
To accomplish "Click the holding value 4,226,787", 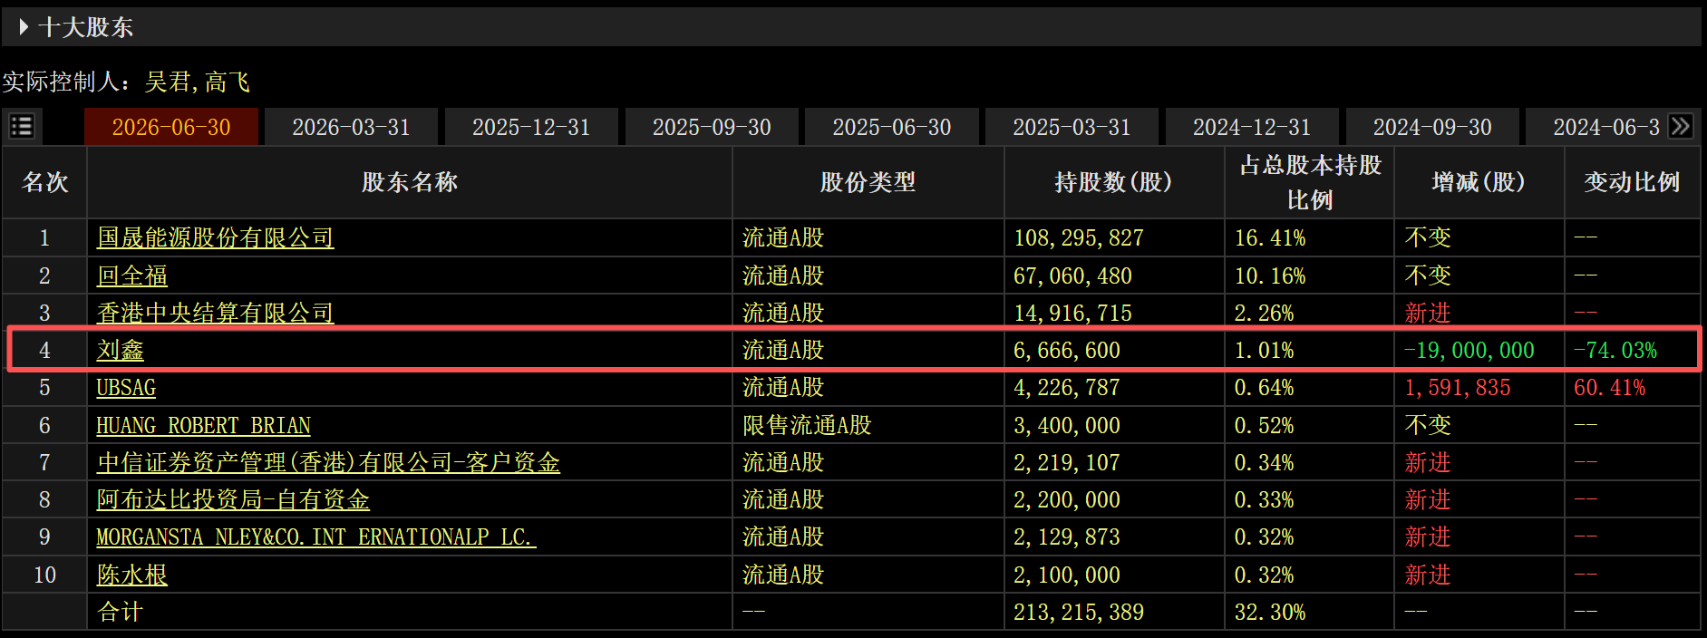I will (1067, 388).
